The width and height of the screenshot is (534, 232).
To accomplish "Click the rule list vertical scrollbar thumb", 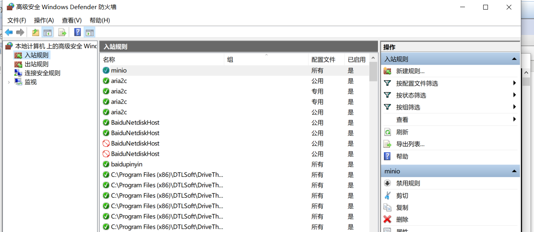I will [373, 72].
